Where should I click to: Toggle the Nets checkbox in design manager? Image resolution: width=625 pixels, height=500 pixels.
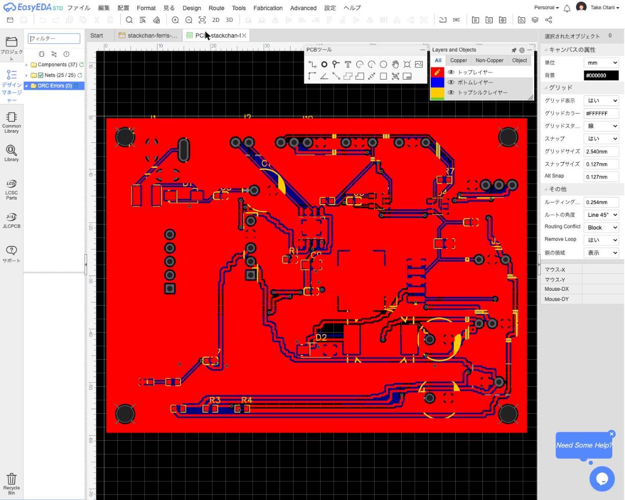pos(41,75)
